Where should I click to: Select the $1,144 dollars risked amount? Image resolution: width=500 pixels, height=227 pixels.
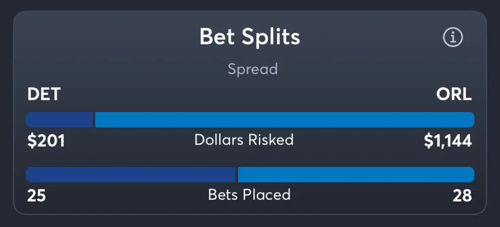(x=448, y=141)
